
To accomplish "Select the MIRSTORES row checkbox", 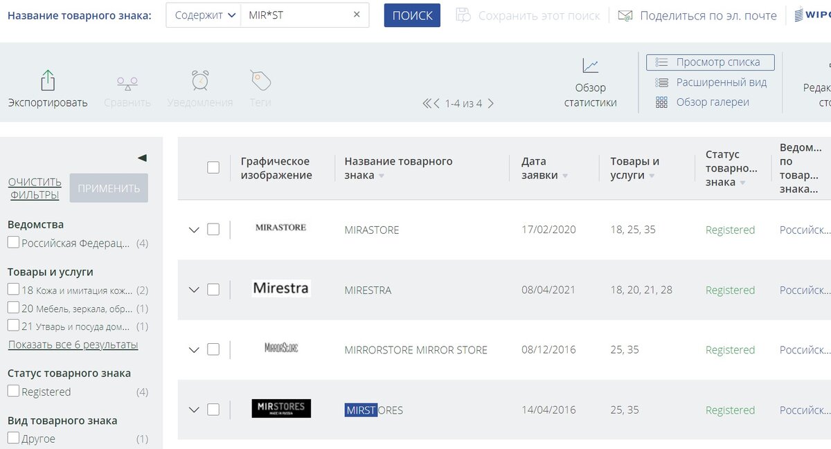I will click(x=213, y=410).
